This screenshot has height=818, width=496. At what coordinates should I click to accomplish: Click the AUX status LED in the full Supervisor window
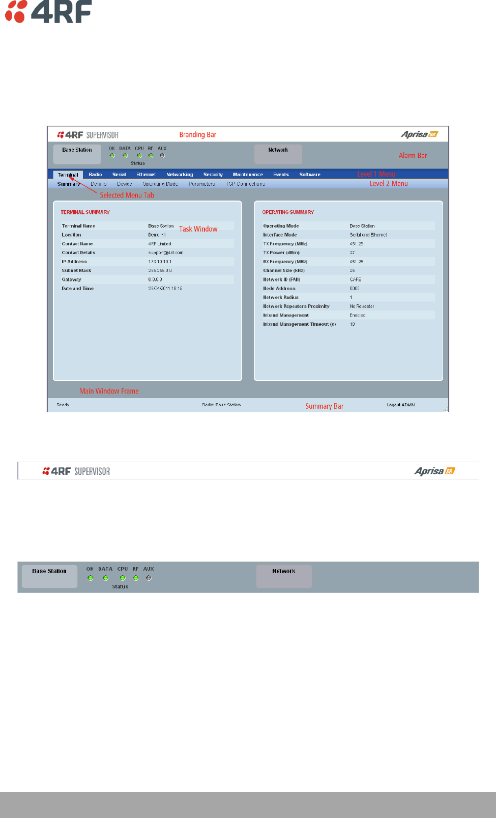[162, 156]
